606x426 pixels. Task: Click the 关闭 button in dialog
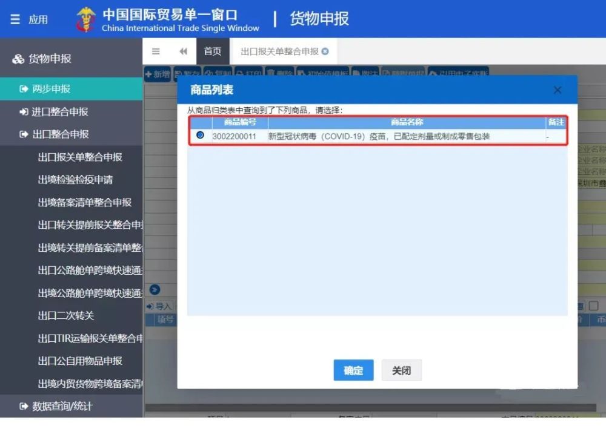401,370
